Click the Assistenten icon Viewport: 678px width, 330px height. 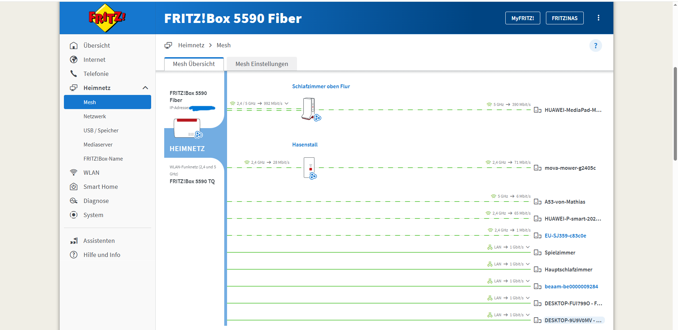point(73,241)
